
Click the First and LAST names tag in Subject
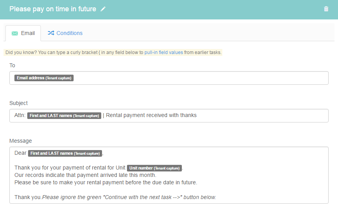click(64, 115)
